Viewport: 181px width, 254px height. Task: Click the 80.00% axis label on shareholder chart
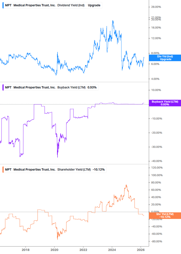(x=156, y=182)
